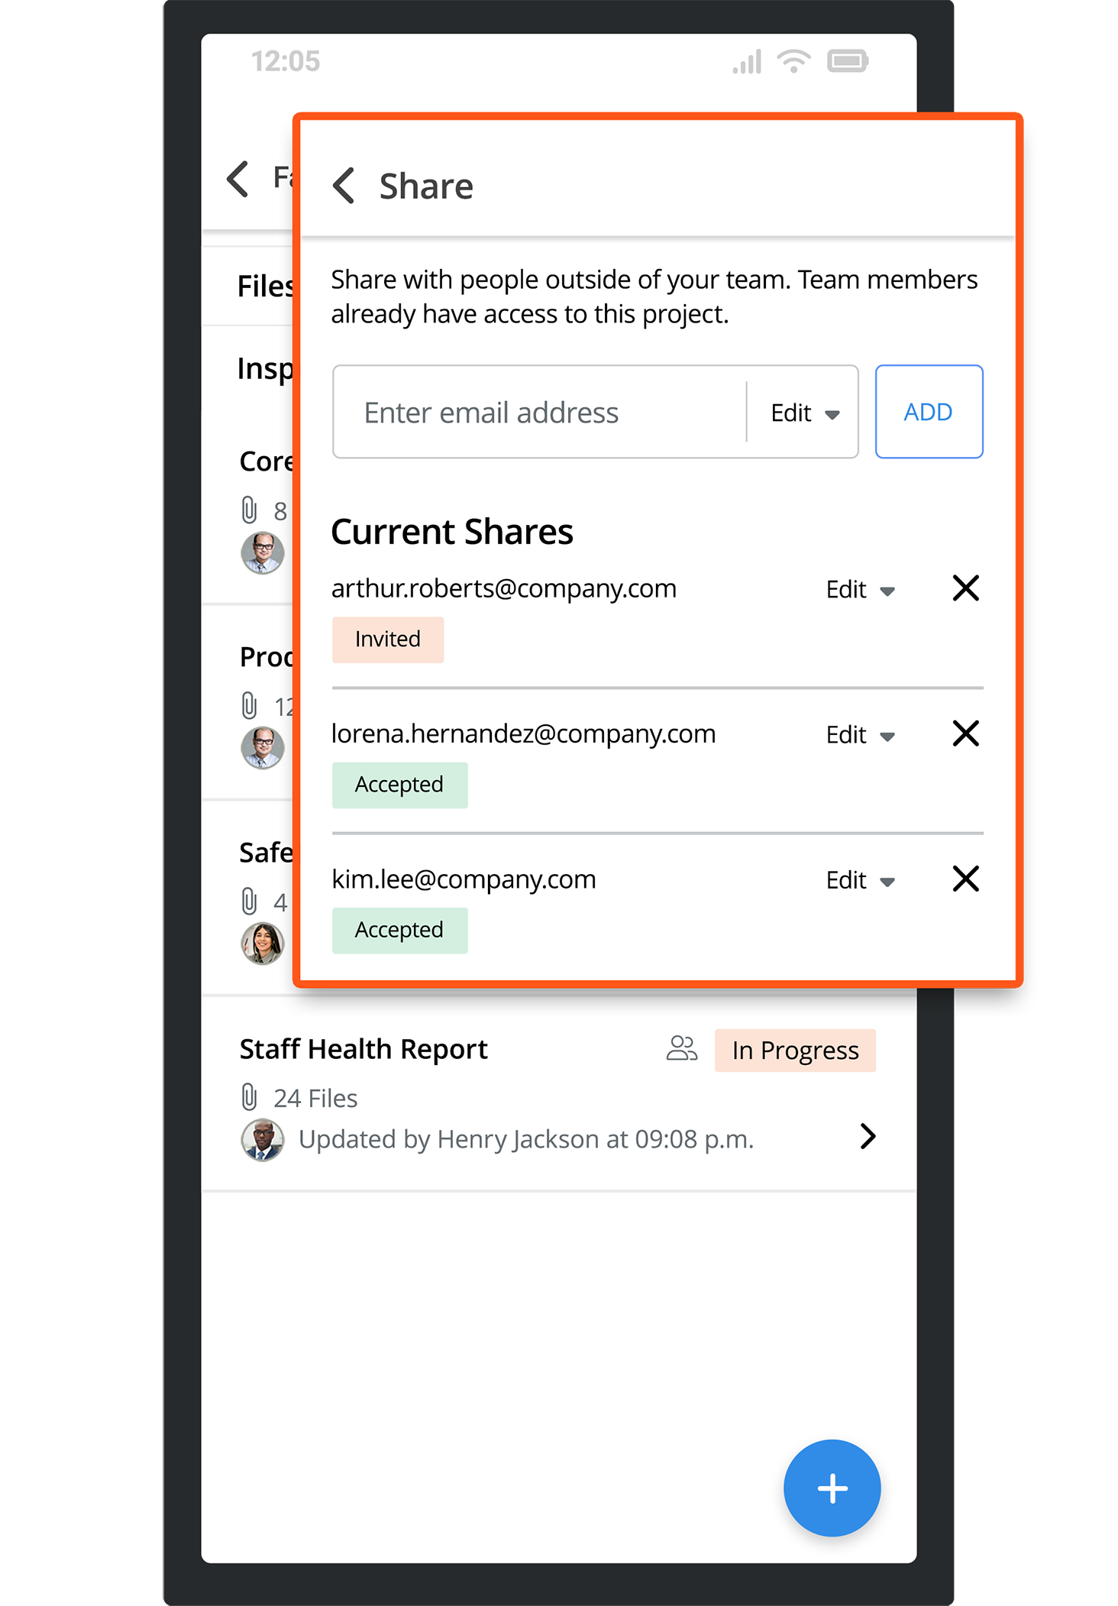Change permission for lorena.hernandez@company.com

tap(860, 735)
